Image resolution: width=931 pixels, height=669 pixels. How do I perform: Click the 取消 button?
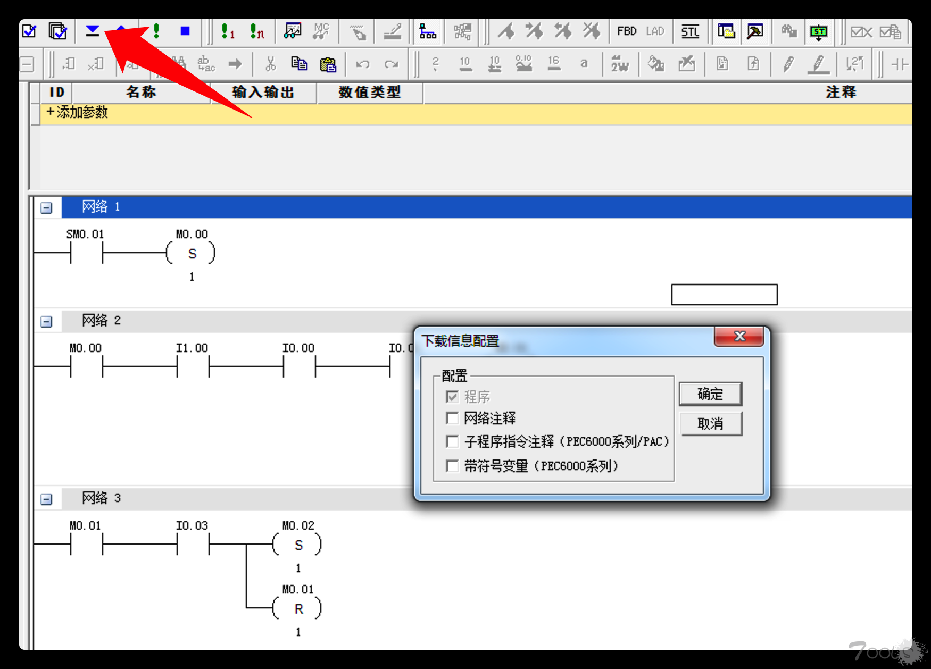(710, 424)
